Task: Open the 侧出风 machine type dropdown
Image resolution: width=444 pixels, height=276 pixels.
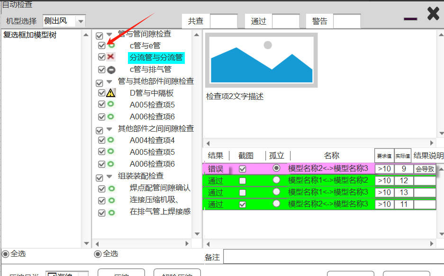Action: click(81, 21)
